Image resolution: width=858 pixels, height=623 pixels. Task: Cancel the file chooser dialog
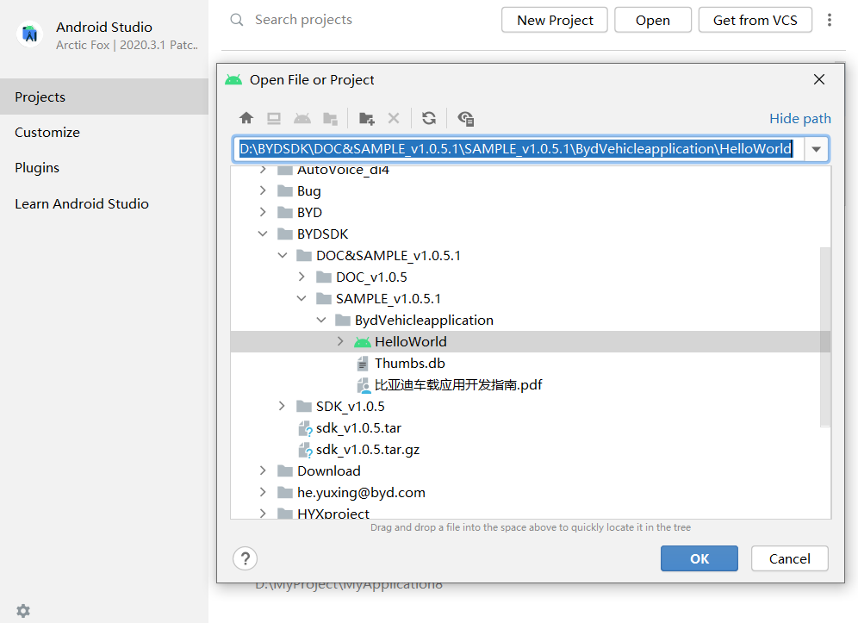790,558
